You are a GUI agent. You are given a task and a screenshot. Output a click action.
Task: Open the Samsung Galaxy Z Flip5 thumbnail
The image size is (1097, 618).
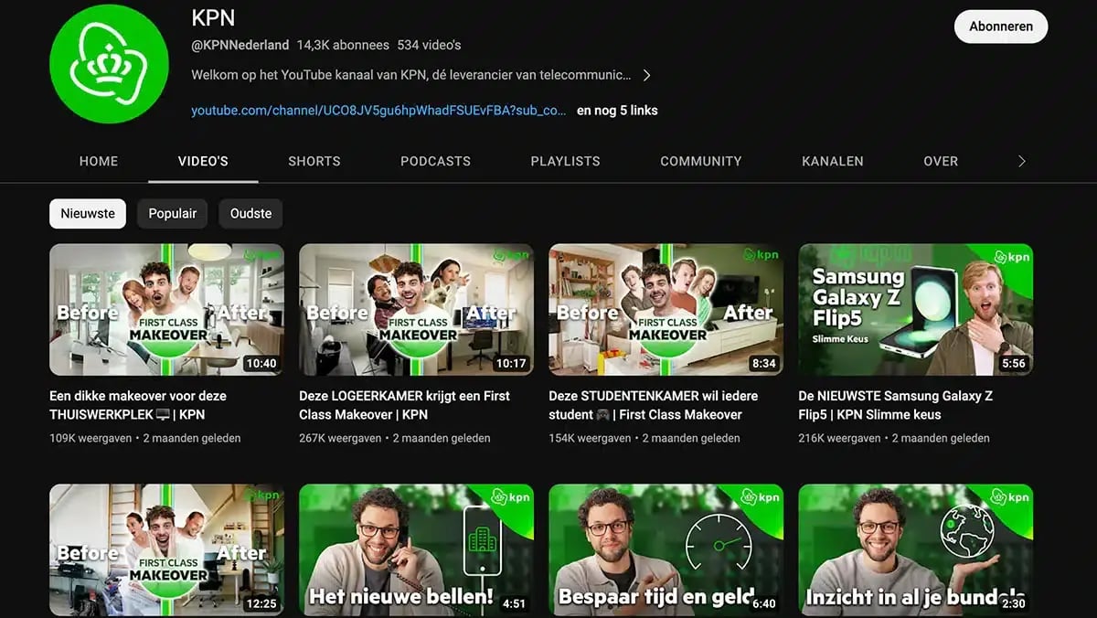(x=916, y=309)
